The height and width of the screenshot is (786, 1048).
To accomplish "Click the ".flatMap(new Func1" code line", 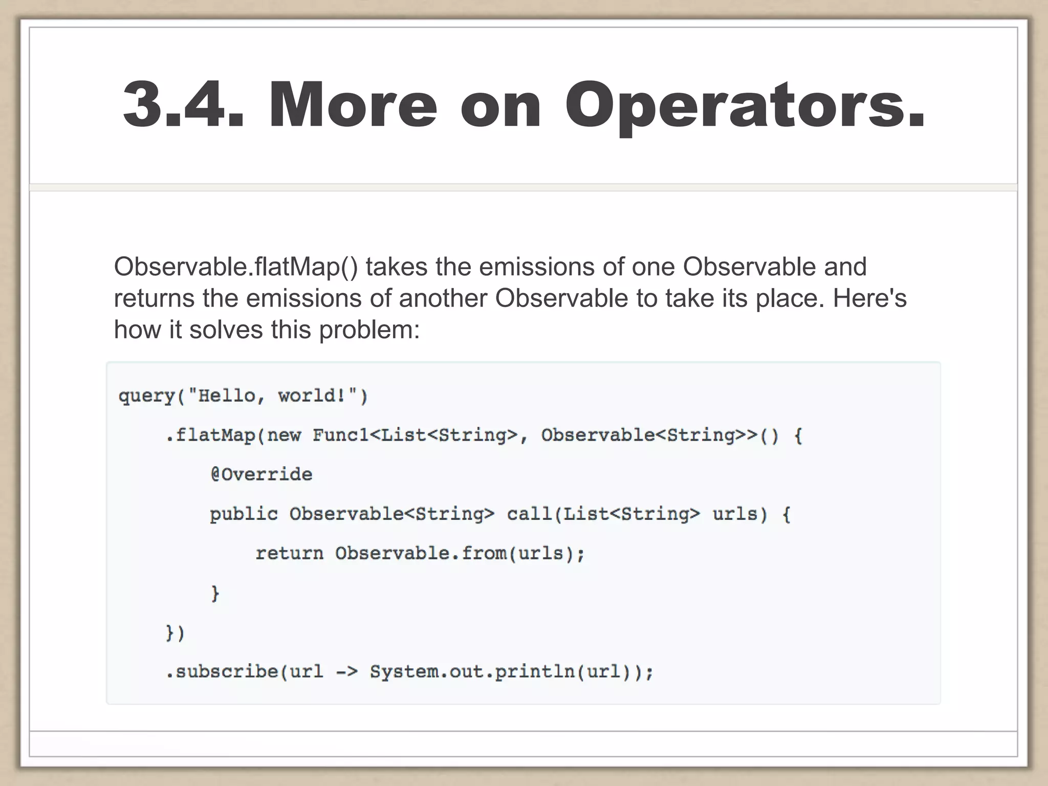I will (484, 435).
